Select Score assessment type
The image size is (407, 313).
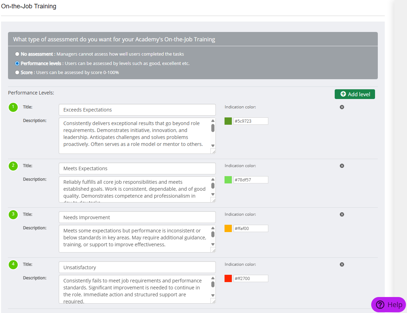(x=17, y=73)
